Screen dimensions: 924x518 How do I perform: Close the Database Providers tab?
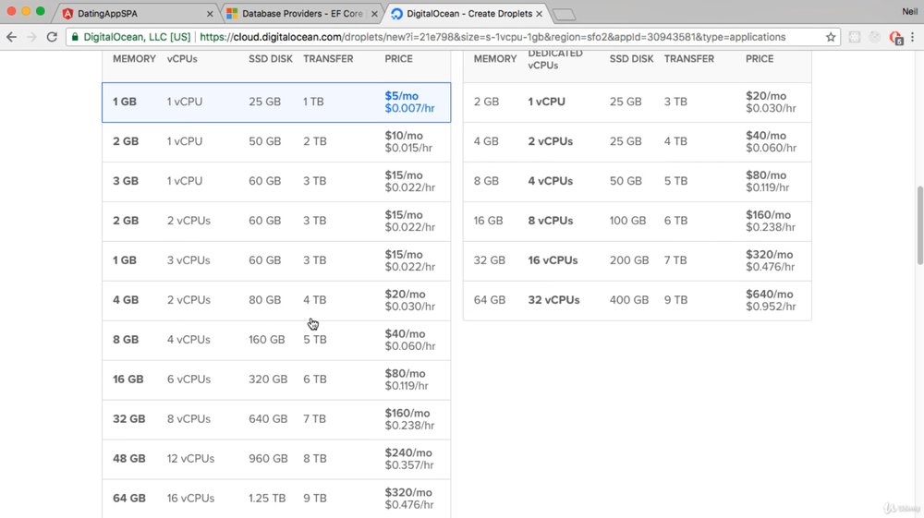point(374,14)
